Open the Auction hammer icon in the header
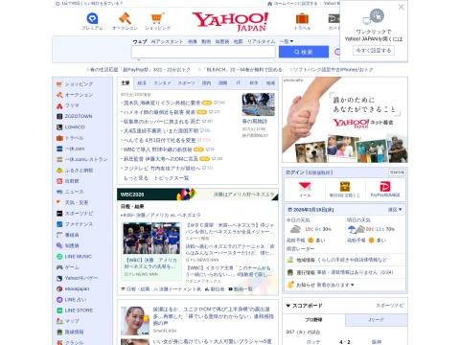The width and height of the screenshot is (460, 345). [125, 21]
